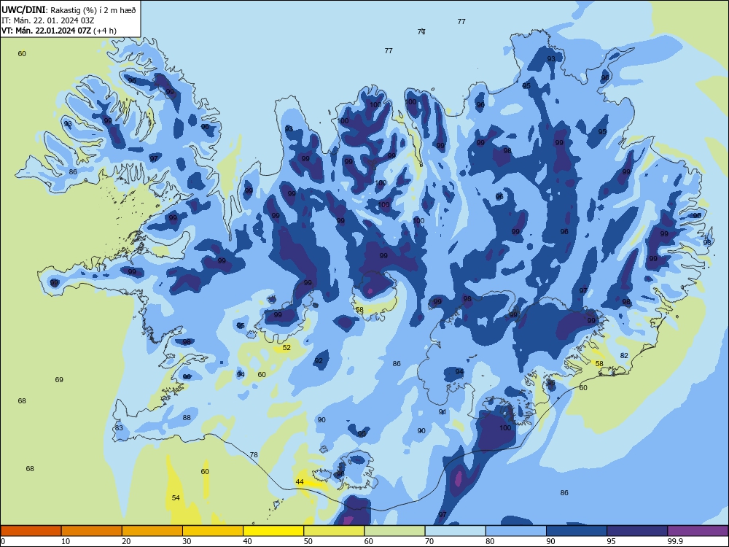Click the humidity value 91 on the map
This screenshot has width=729, height=547.
pyautogui.click(x=443, y=412)
